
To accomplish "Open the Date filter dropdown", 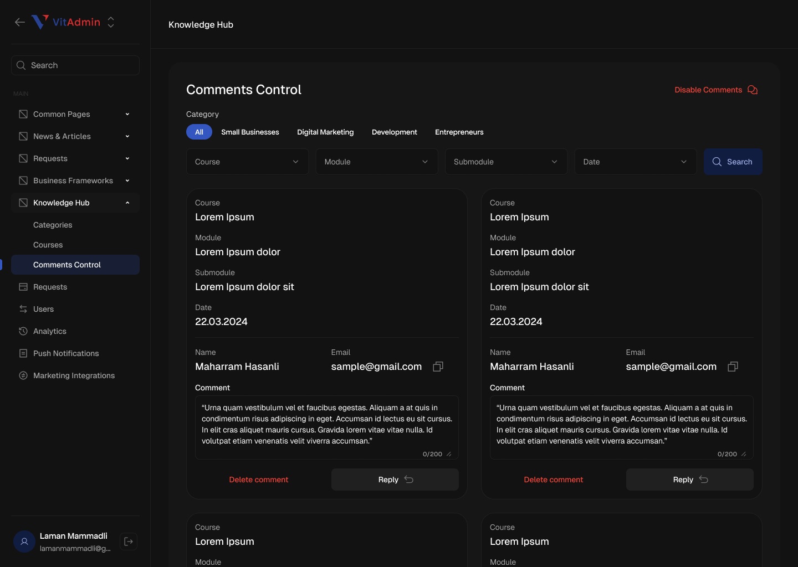I will [636, 162].
